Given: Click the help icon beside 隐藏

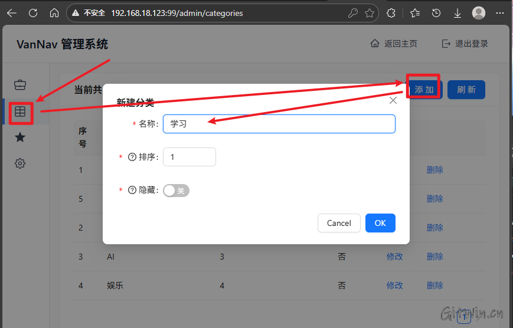Looking at the screenshot, I should (132, 191).
